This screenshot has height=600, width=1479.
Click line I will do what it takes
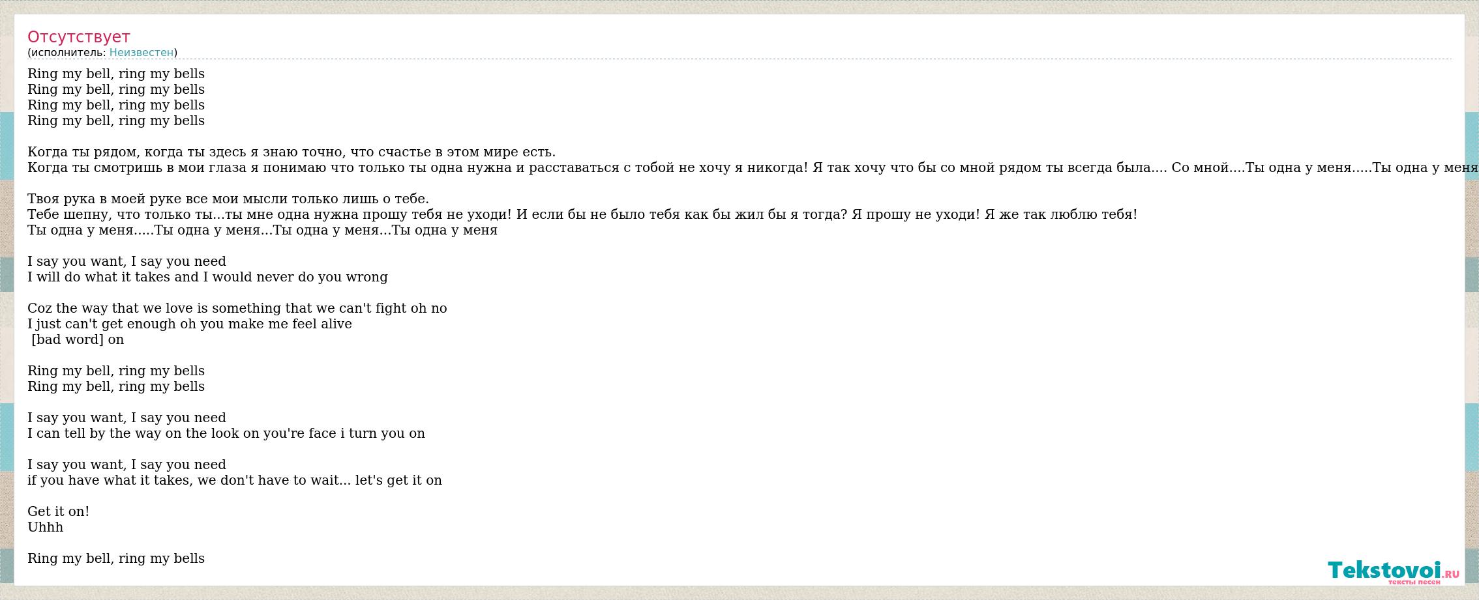[207, 277]
